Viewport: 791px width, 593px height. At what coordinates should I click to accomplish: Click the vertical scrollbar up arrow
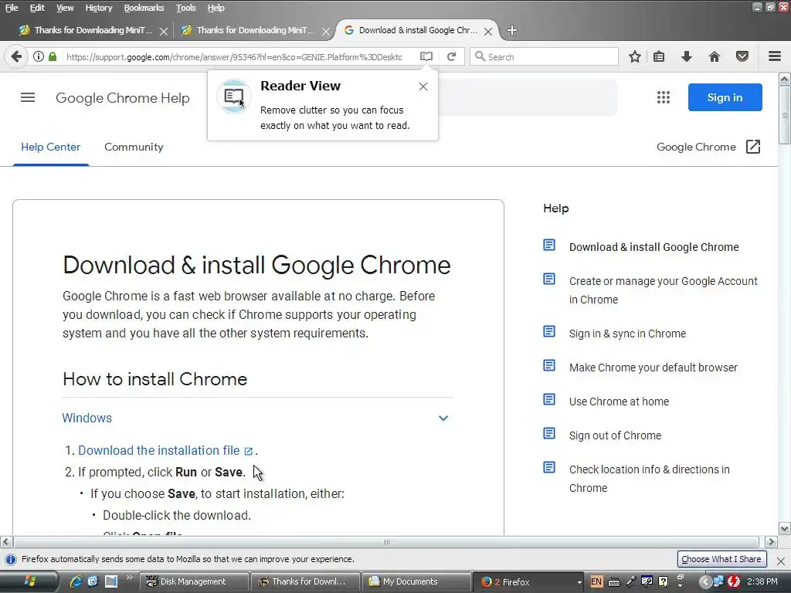click(x=784, y=80)
